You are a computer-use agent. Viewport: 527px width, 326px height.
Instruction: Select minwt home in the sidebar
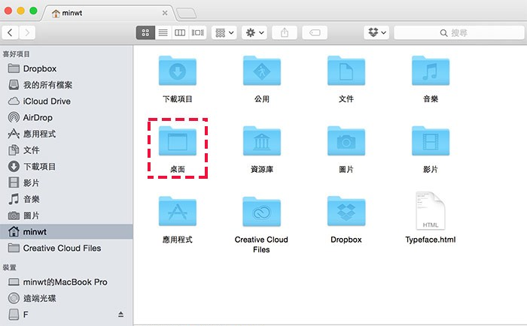[66, 232]
